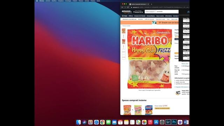The image size is (224, 126).
Task: Select the second product thumbnail
Action: [124, 36]
